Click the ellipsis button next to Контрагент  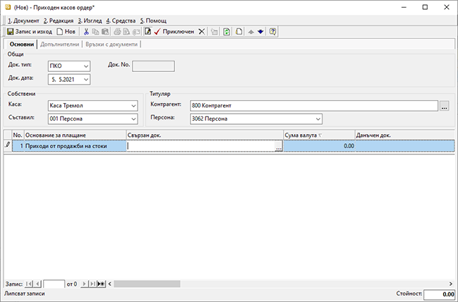(445, 106)
